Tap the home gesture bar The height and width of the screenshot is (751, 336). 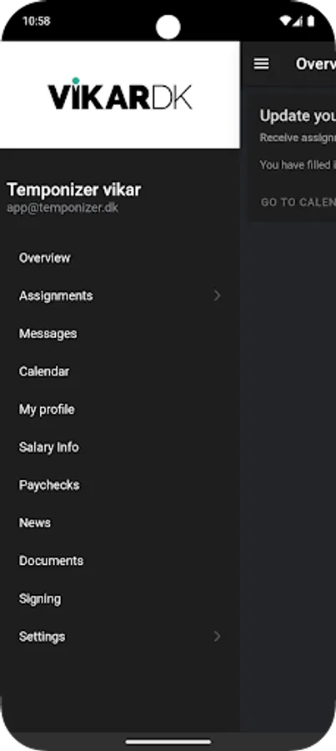(168, 743)
